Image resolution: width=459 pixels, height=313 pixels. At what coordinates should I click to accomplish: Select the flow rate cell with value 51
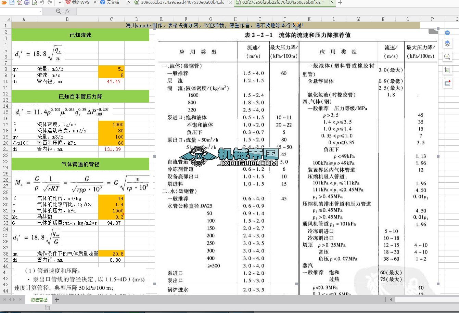(x=111, y=69)
